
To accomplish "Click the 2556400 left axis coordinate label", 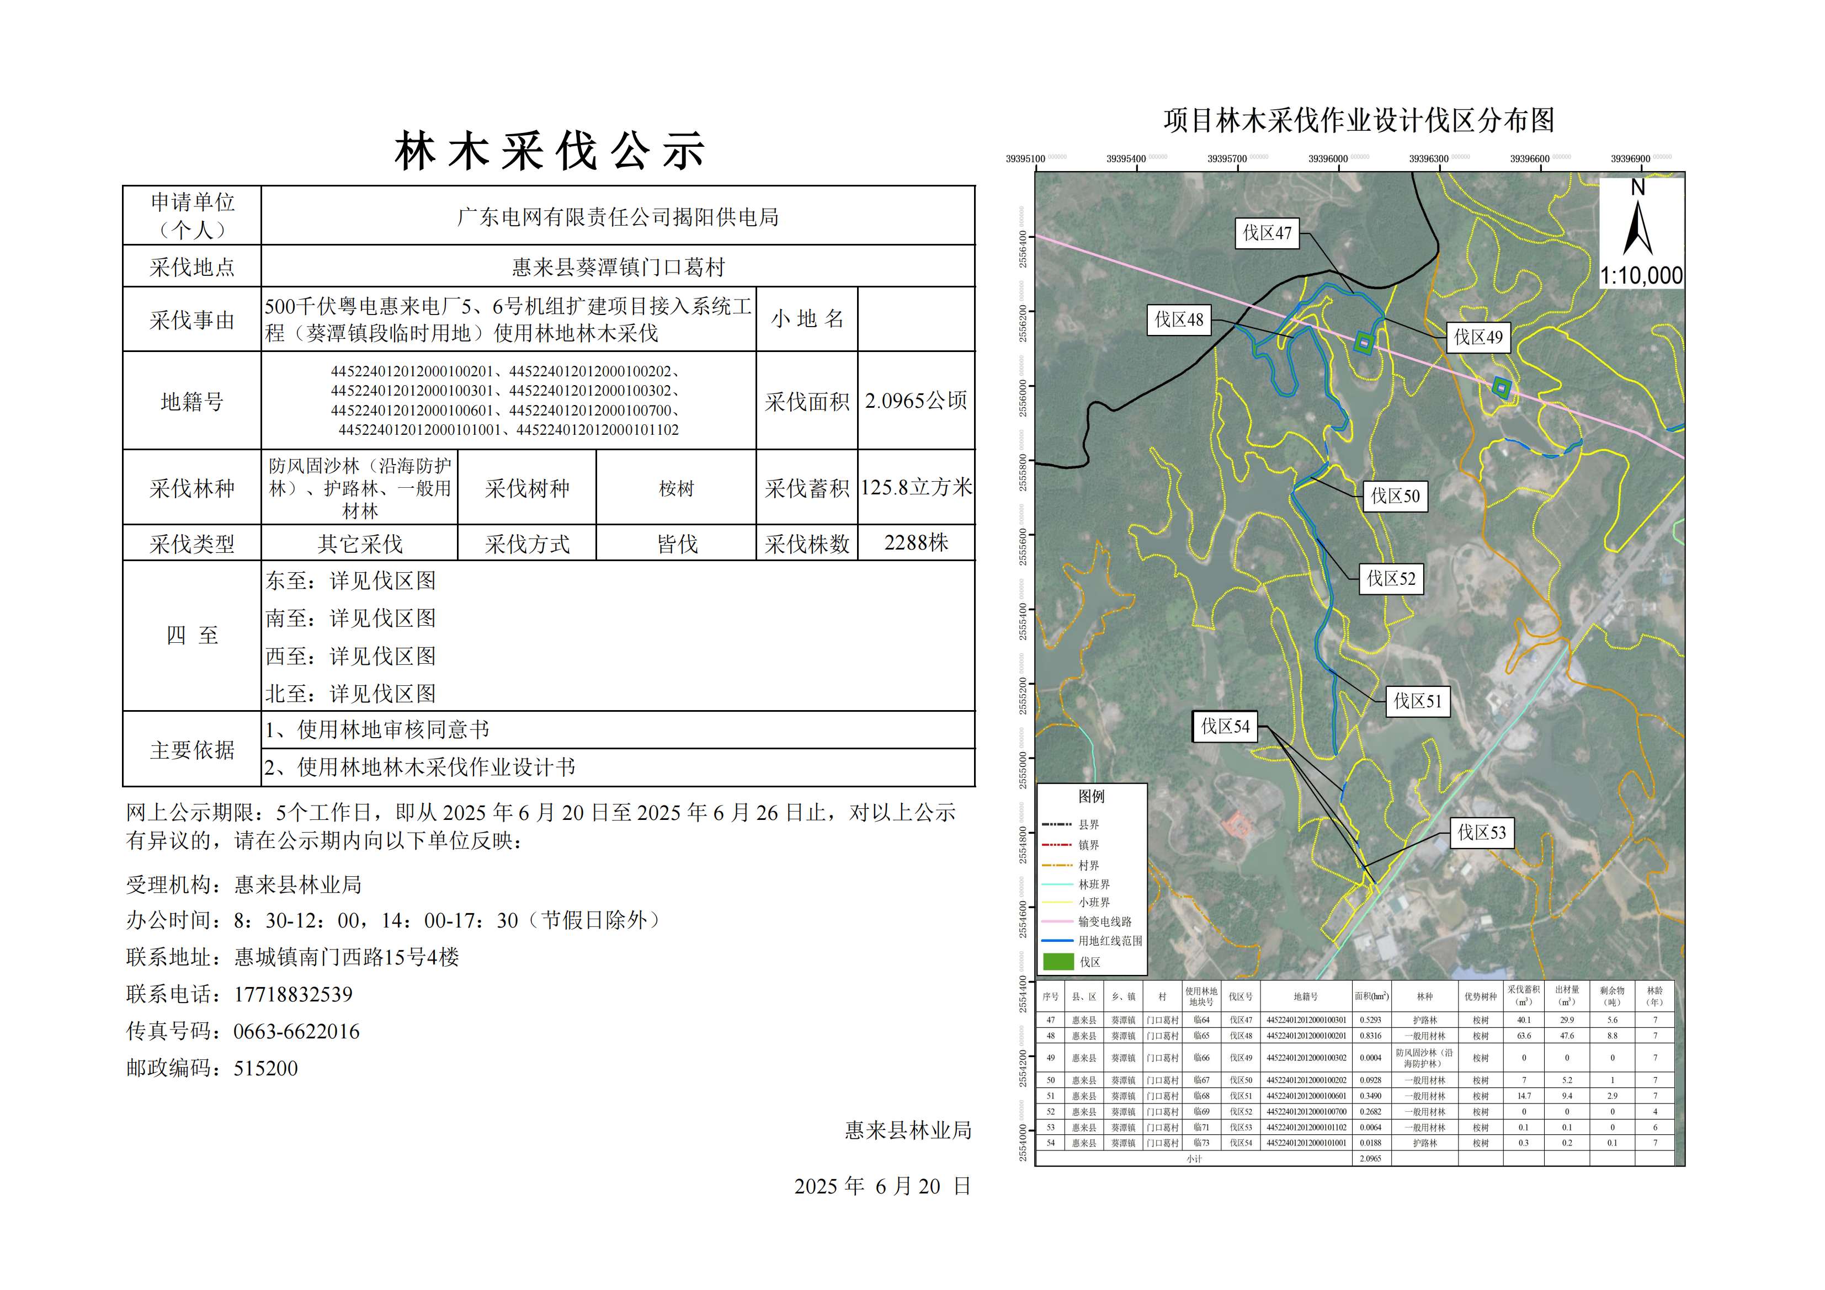I will [1023, 249].
